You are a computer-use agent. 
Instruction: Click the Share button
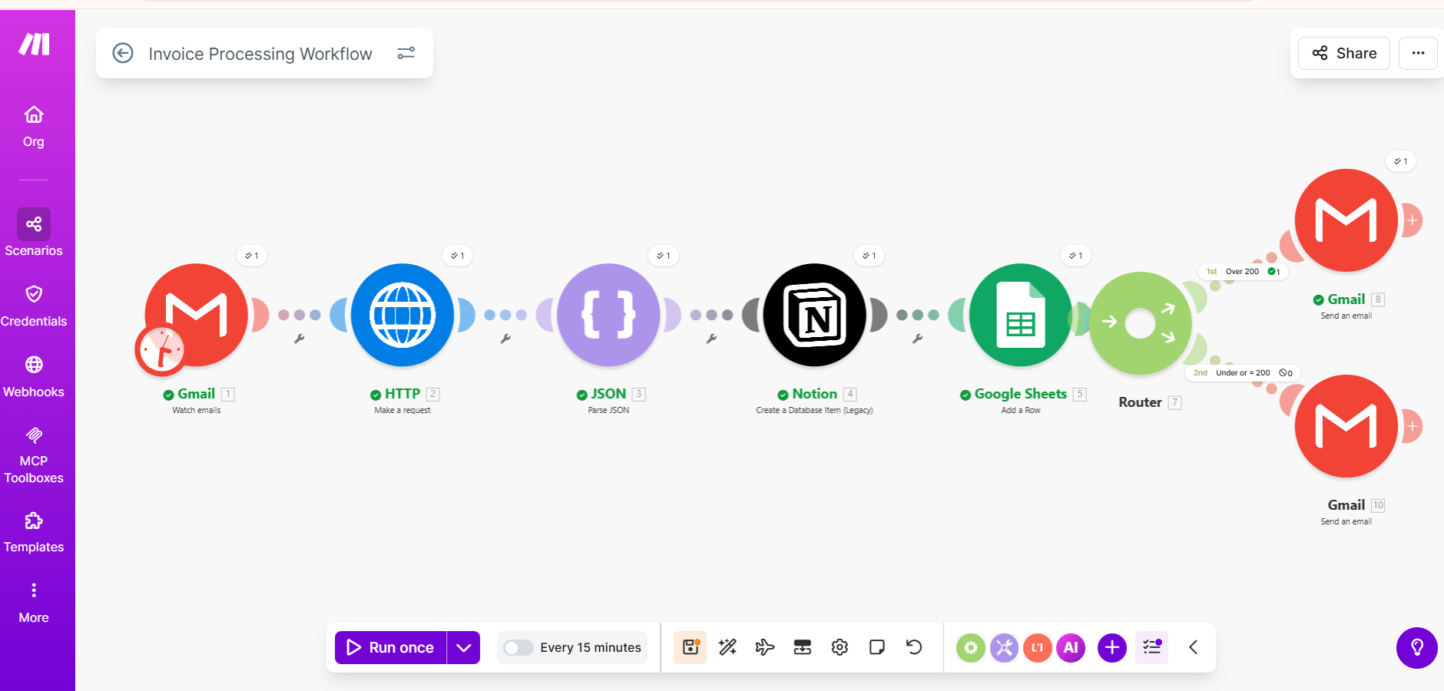1344,53
